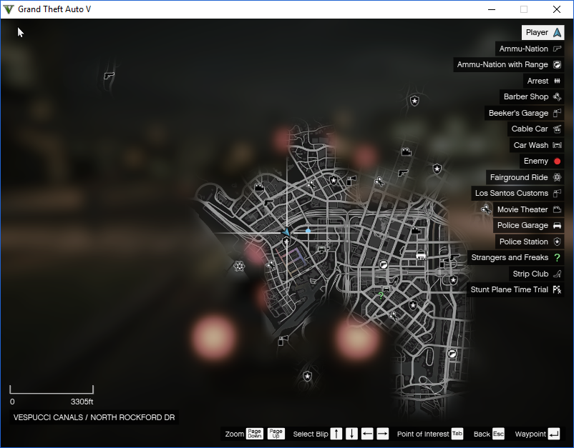
Task: Click the police star blip just under the player arrow
Action: [286, 242]
